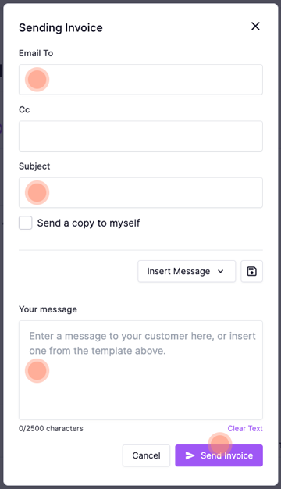The height and width of the screenshot is (489, 281).
Task: Open the Insert Message dropdown
Action: coord(187,271)
